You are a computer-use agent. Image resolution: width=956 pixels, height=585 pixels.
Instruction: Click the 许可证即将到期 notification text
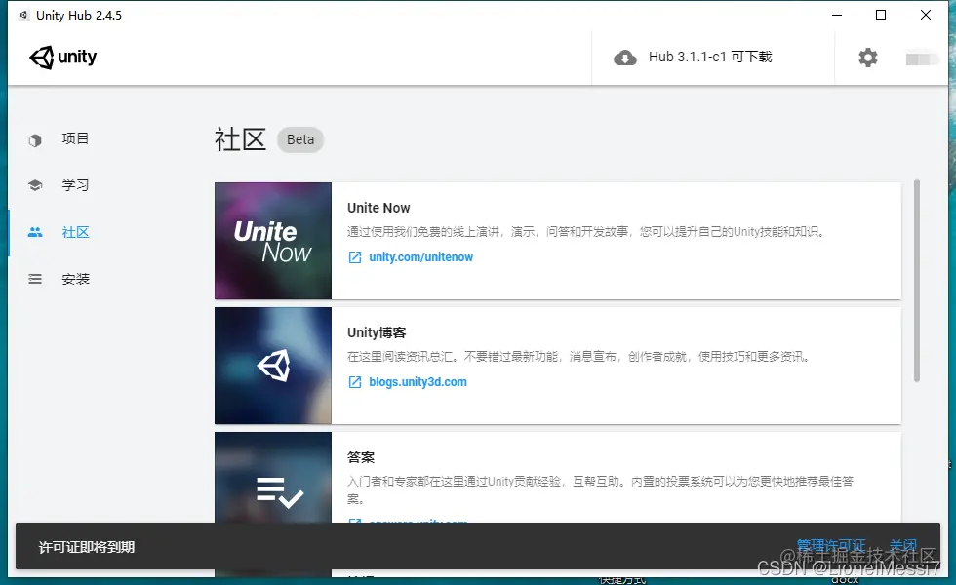point(87,547)
